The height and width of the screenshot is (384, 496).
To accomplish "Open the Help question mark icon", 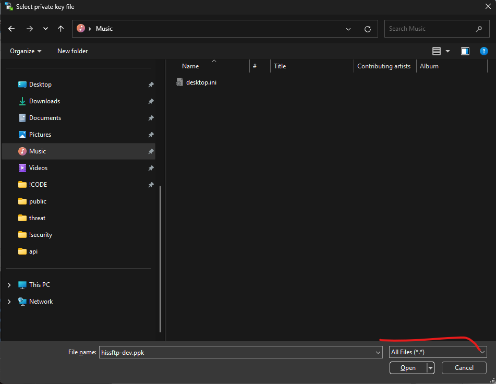I will pyautogui.click(x=483, y=51).
